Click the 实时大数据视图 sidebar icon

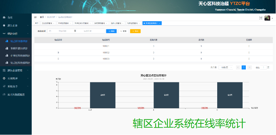[4, 94]
